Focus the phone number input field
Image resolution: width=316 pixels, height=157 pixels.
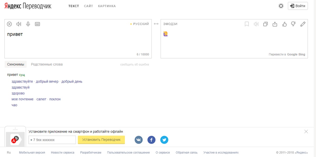click(52, 140)
